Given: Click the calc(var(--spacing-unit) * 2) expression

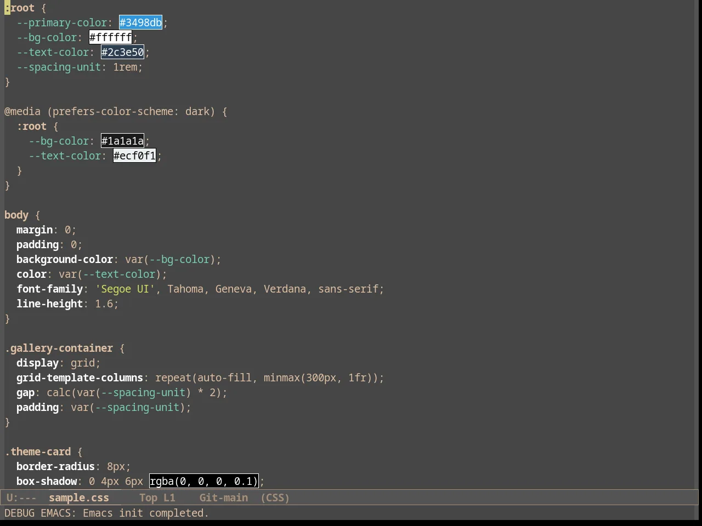Looking at the screenshot, I should (134, 392).
